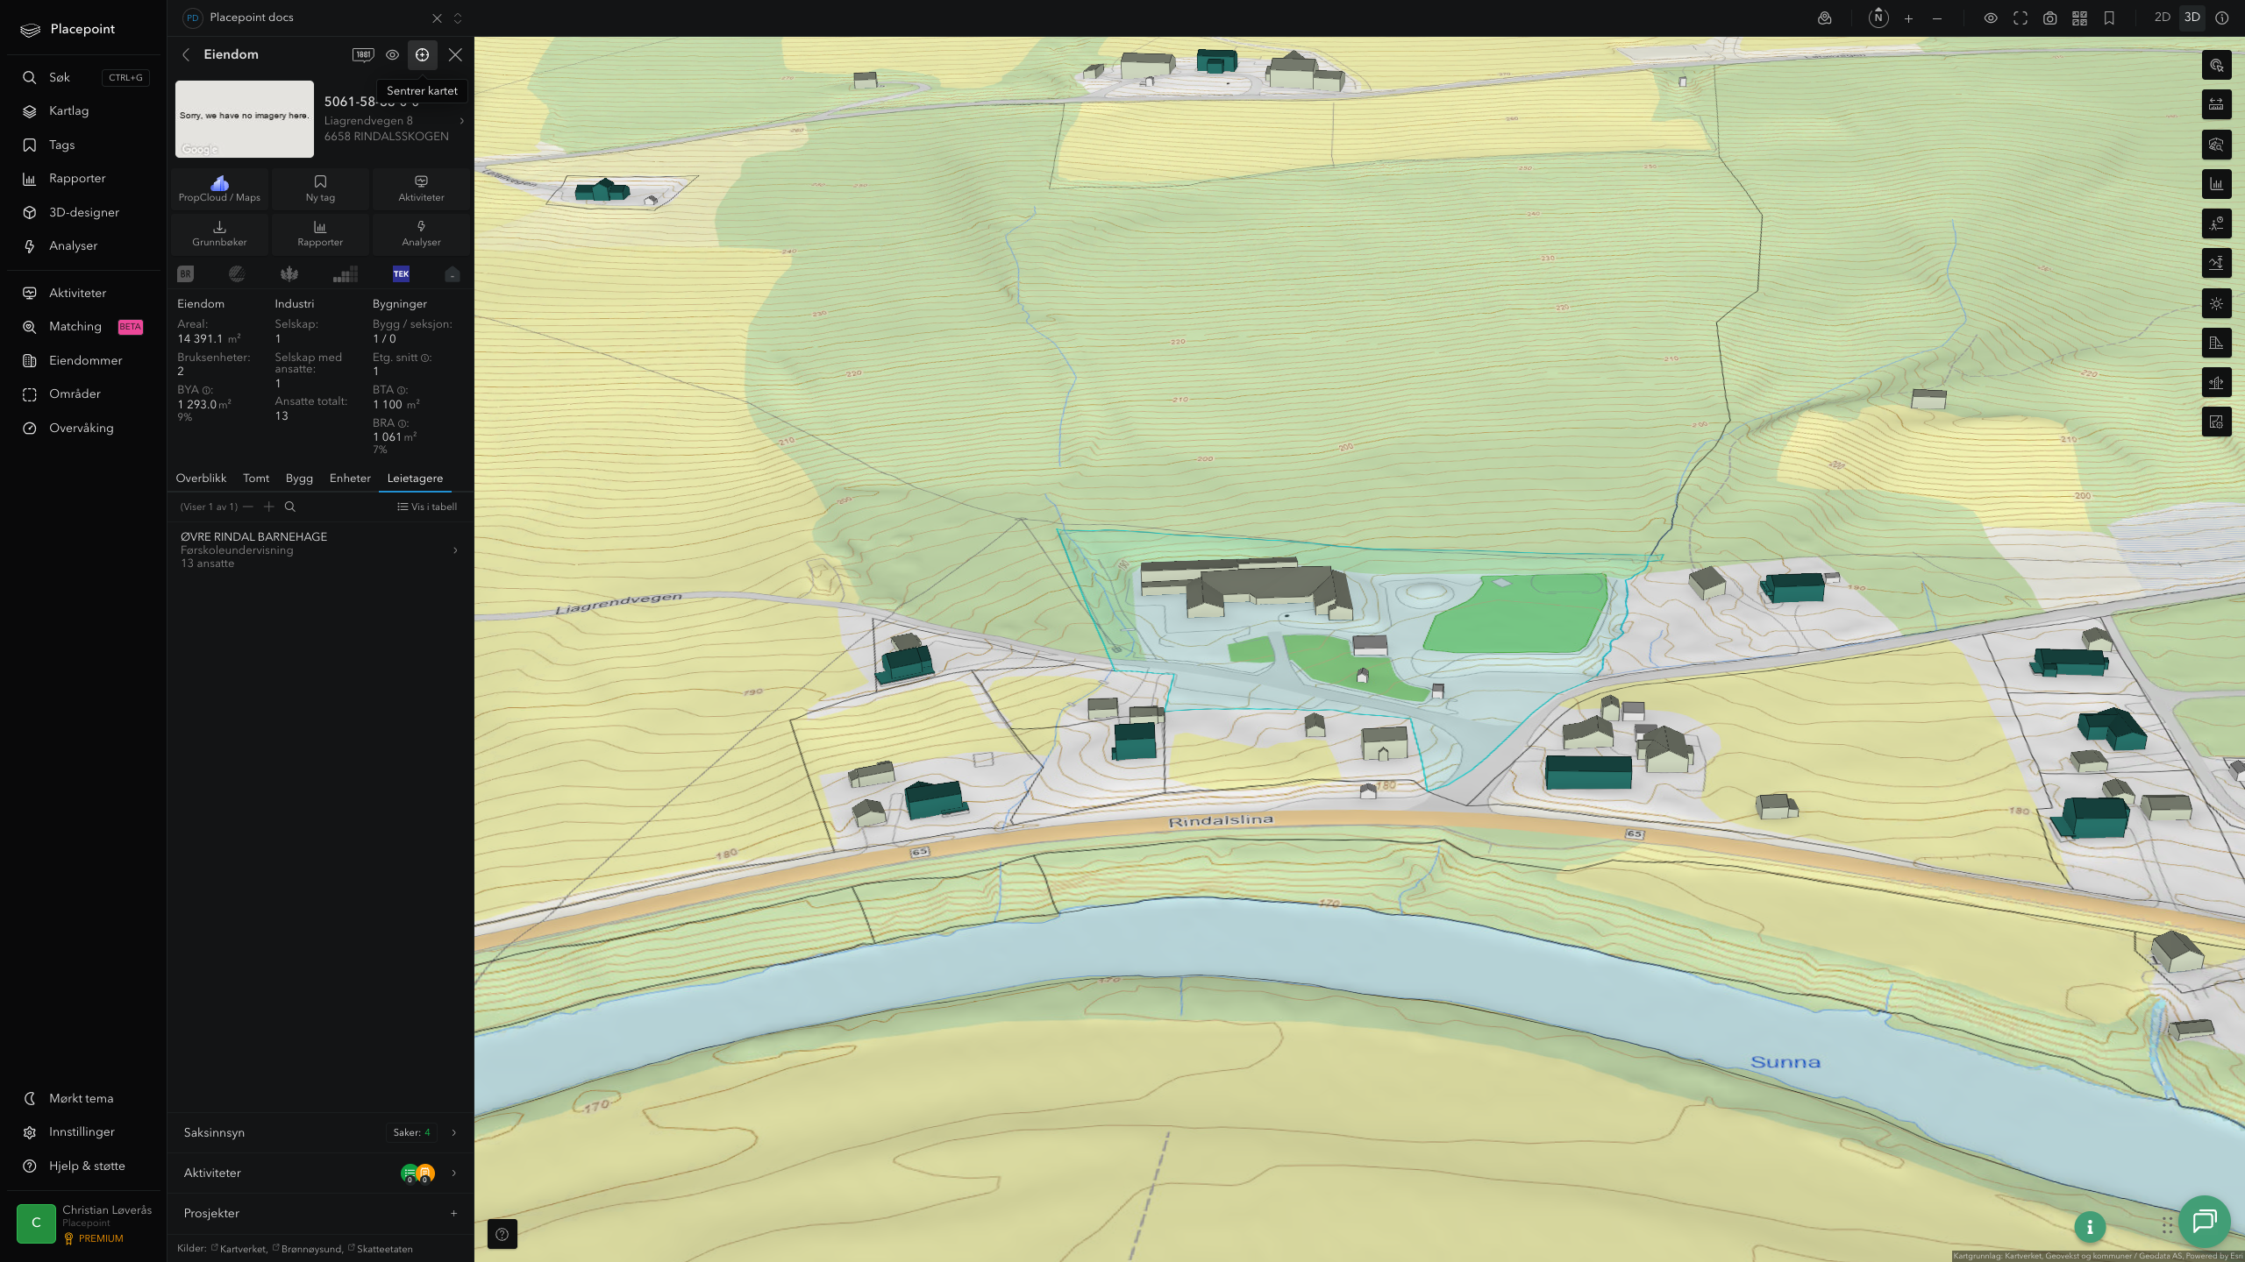Download Grunnbøker
This screenshot has height=1262, width=2245.
point(219,233)
